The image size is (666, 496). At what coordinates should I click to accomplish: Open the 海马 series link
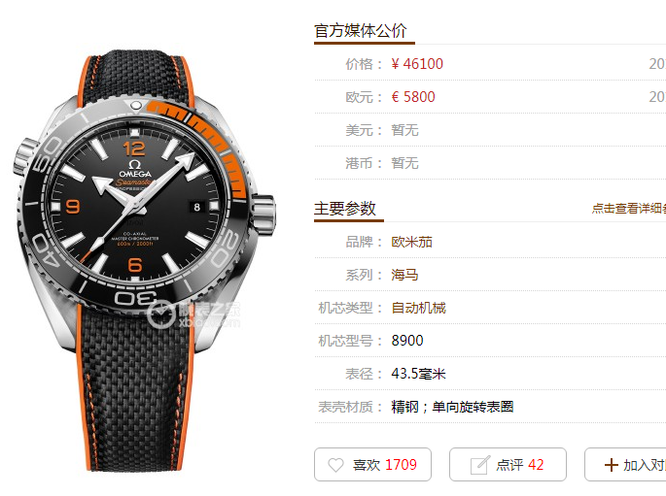[x=404, y=275]
